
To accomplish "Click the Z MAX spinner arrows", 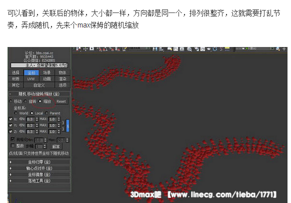I will pos(59,131).
